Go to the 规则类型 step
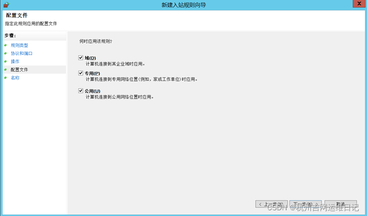This screenshot has height=216, width=367. (x=19, y=46)
